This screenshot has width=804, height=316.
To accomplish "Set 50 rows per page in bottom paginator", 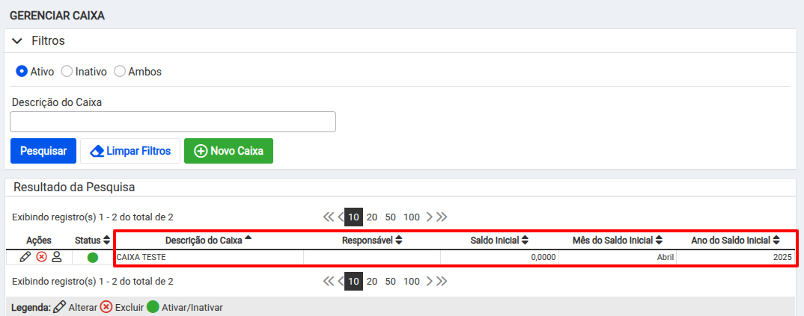I will point(390,281).
